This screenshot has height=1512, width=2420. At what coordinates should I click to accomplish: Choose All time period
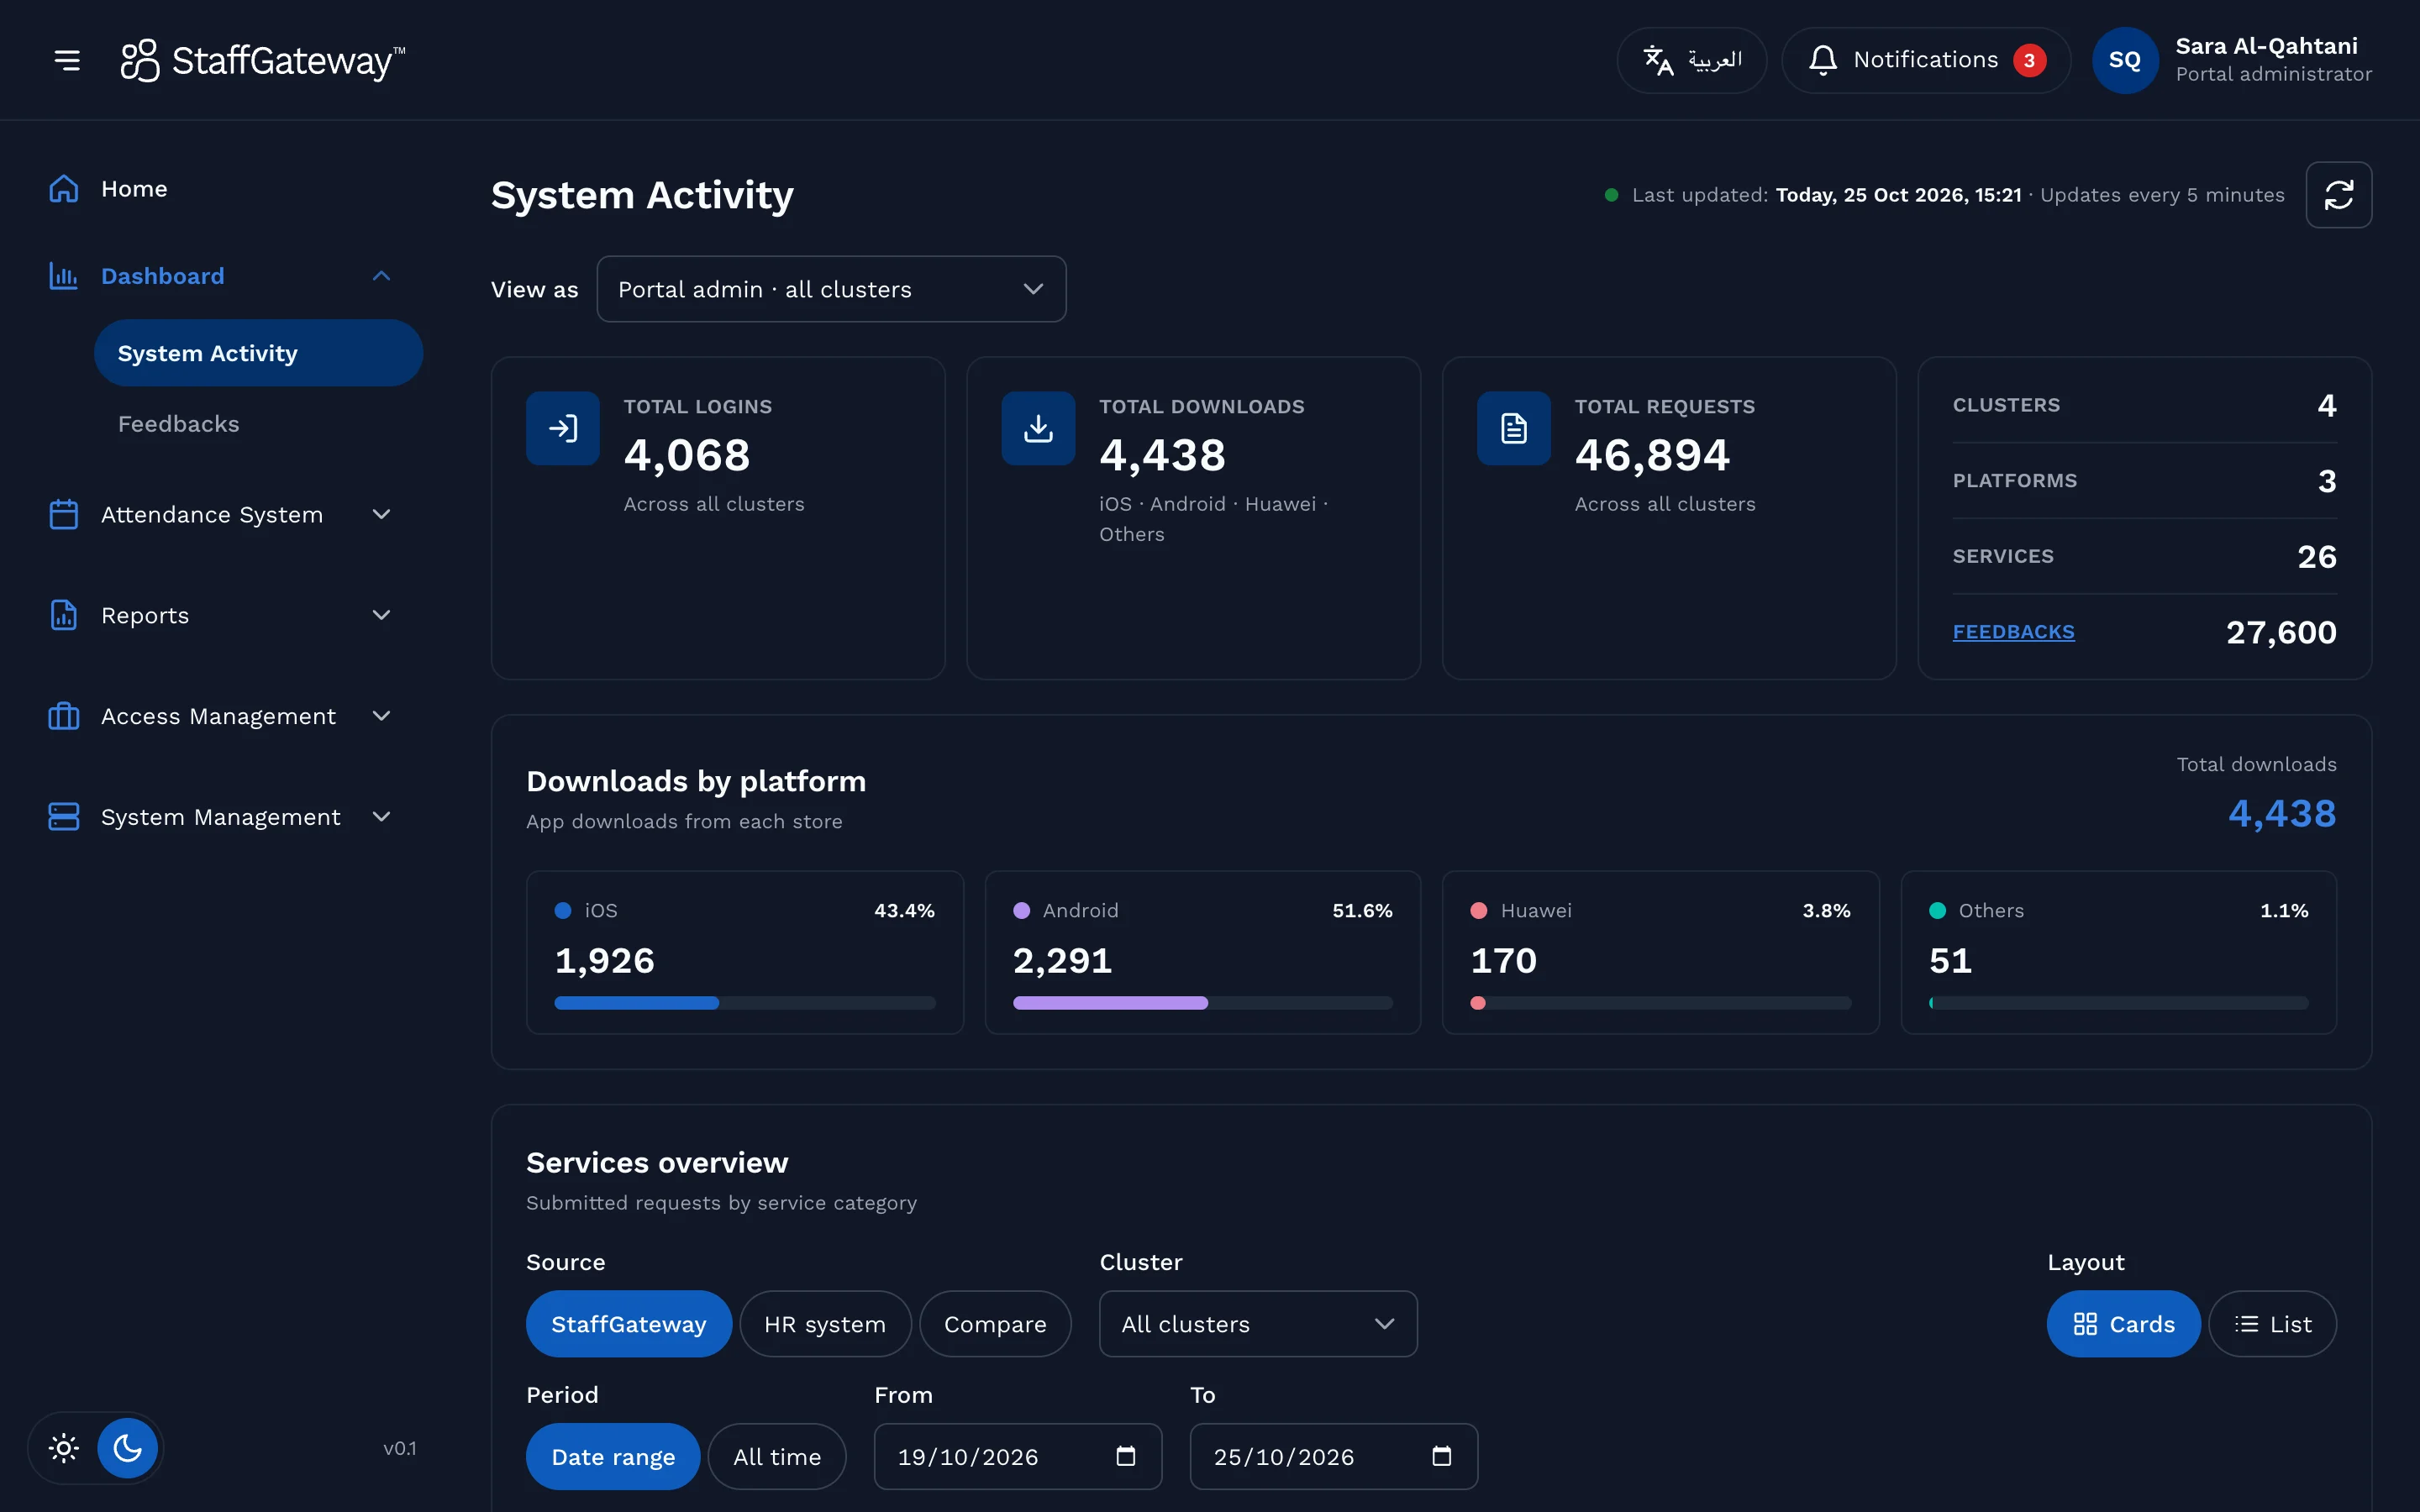[777, 1456]
